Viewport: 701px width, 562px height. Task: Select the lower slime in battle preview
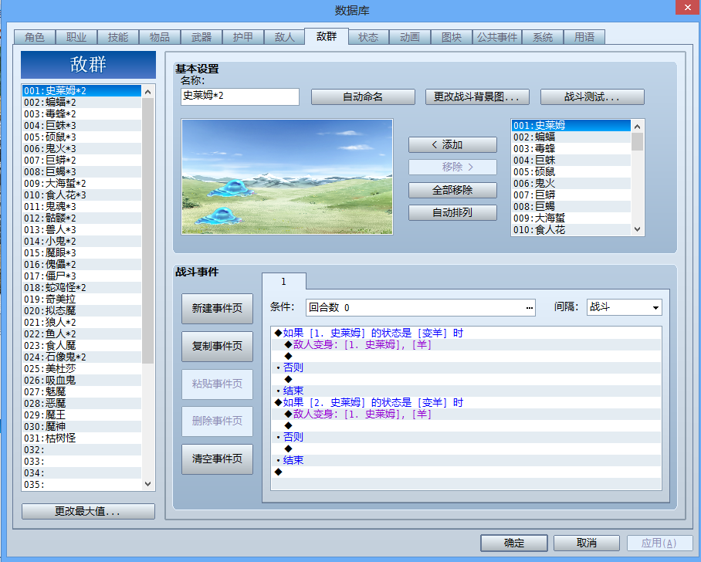tap(219, 216)
